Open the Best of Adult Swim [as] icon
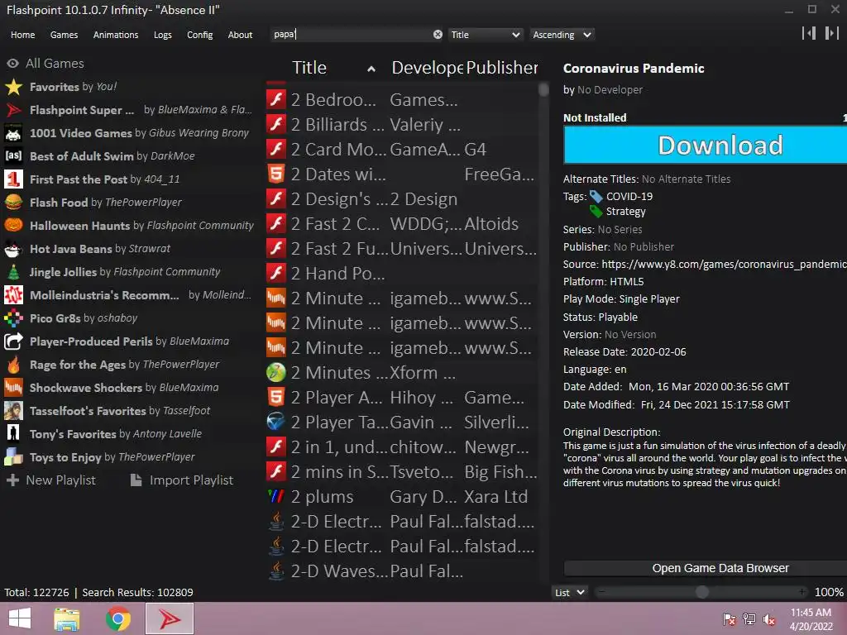This screenshot has height=635, width=847. tap(13, 156)
